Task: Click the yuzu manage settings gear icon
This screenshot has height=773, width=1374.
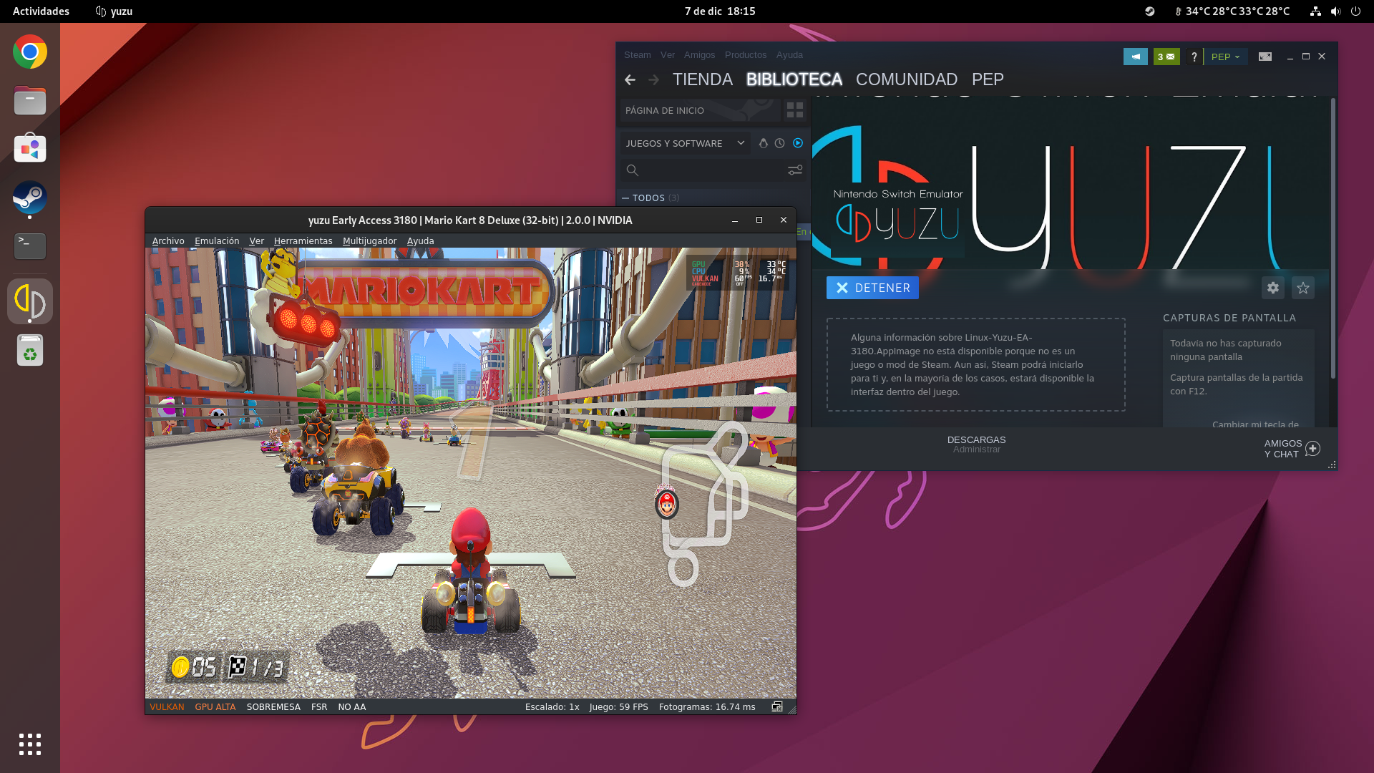Action: 1272,288
